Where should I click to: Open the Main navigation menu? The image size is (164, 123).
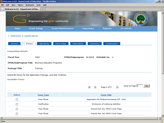point(17,28)
